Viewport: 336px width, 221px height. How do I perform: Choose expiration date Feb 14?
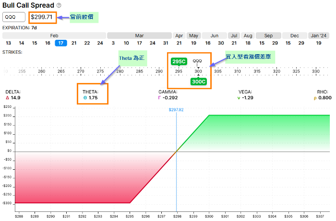[22, 43]
